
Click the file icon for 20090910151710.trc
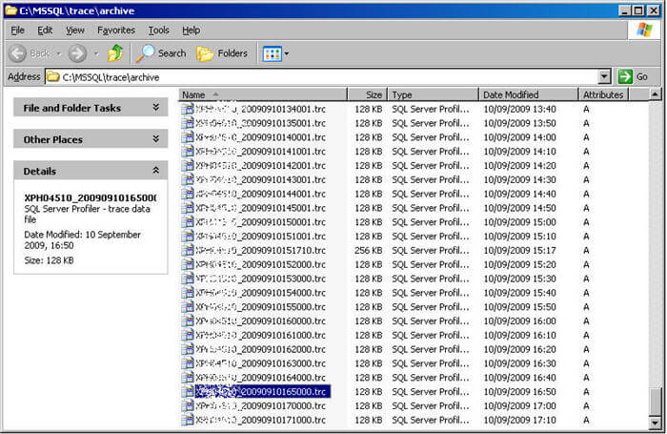[188, 251]
